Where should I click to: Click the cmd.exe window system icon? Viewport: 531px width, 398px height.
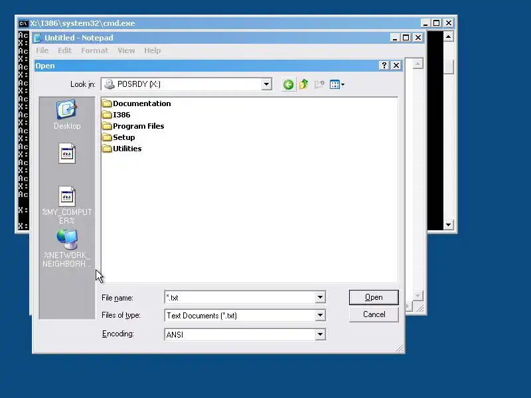coord(23,23)
